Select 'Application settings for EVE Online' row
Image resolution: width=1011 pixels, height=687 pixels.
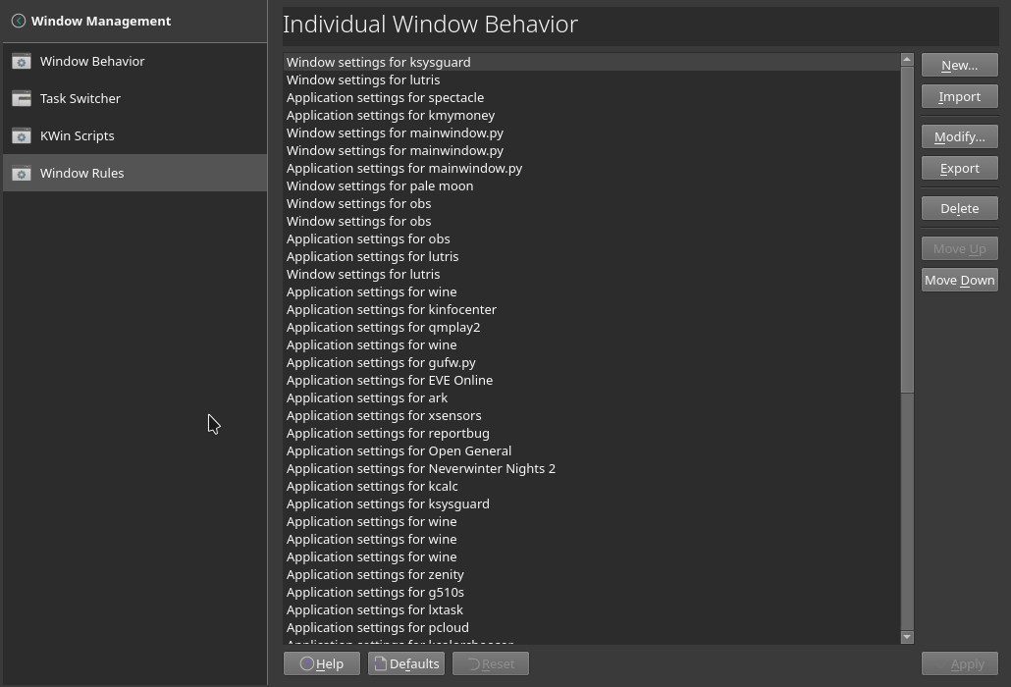pyautogui.click(x=592, y=380)
